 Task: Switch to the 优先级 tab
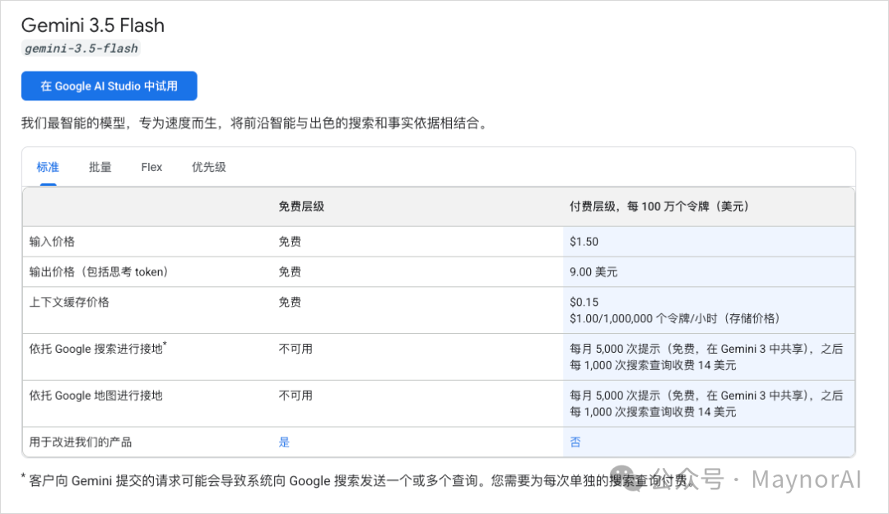pos(208,167)
